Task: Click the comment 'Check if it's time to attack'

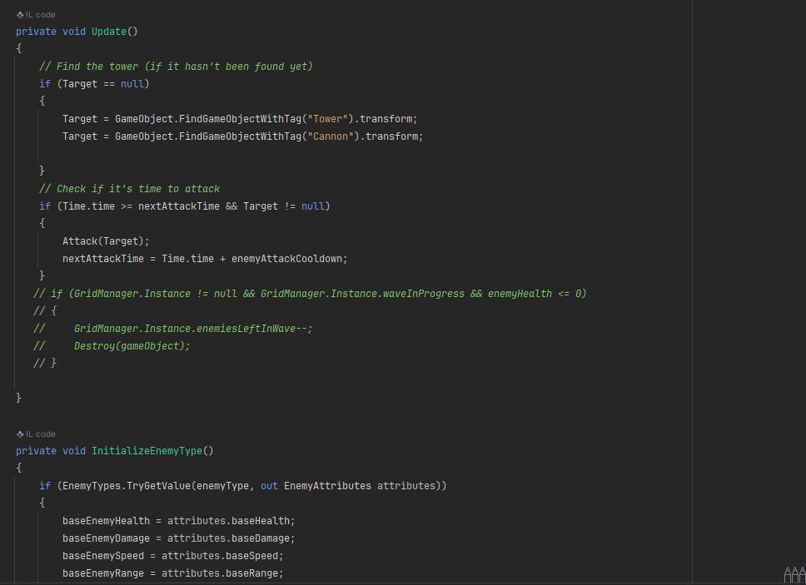Action: (x=130, y=189)
